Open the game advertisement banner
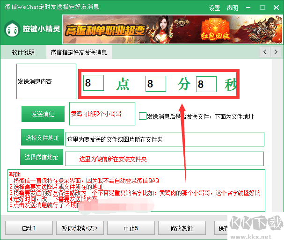The height and width of the screenshot is (240, 284). click(173, 29)
